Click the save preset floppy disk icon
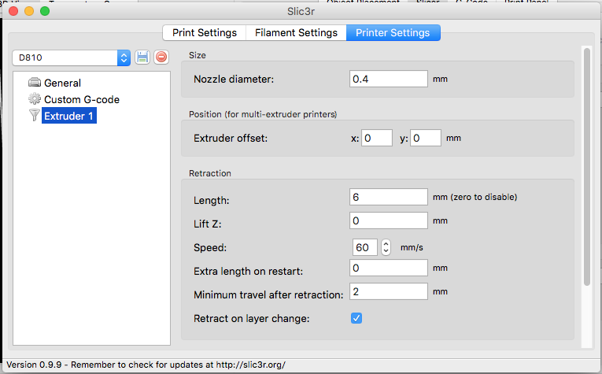The image size is (602, 374). [142, 57]
